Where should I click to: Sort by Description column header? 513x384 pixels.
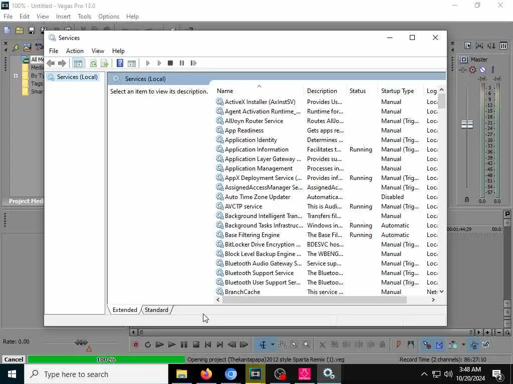(322, 91)
